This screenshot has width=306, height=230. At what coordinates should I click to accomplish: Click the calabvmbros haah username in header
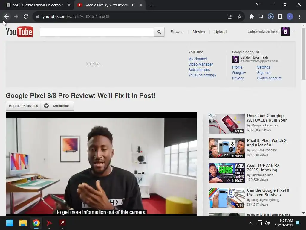264,31
